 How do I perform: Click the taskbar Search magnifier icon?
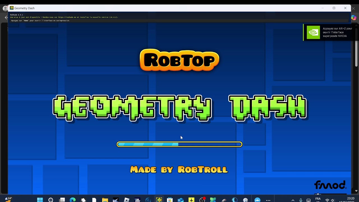pos(51,200)
